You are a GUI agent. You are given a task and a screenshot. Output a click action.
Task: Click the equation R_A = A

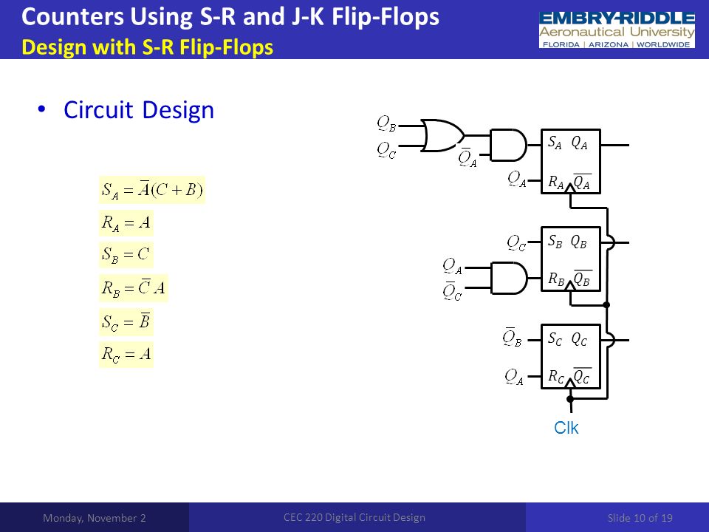click(x=126, y=222)
